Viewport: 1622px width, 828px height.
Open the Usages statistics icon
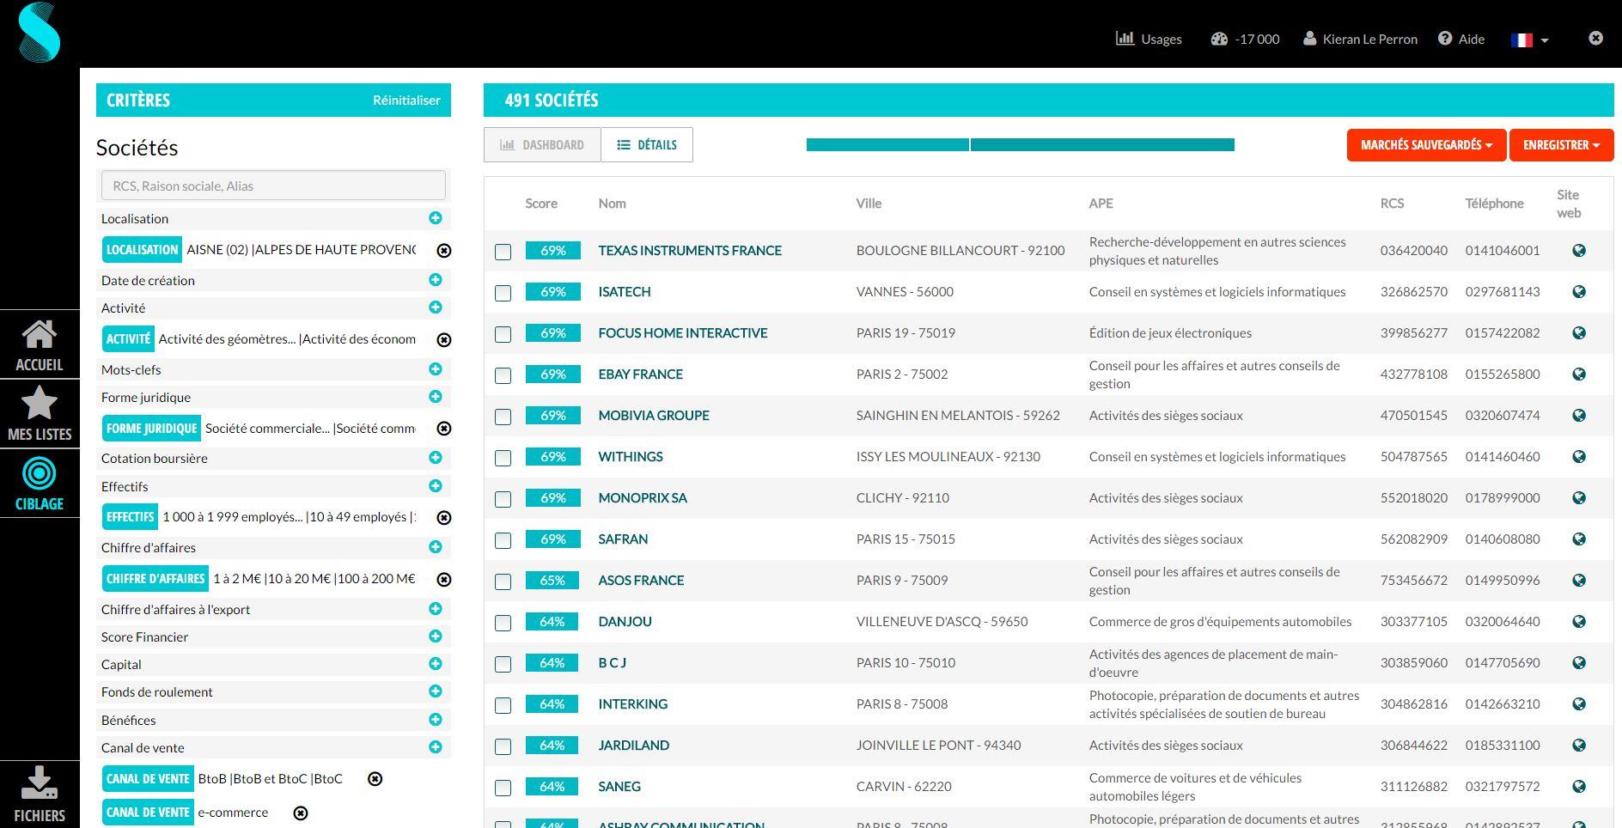1125,38
